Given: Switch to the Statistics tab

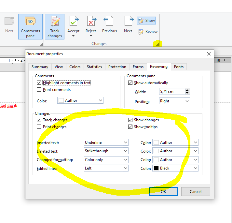Looking at the screenshot, I should click(x=94, y=67).
